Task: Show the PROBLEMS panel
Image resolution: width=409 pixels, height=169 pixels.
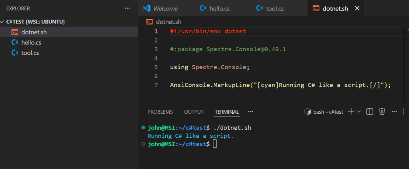Action: 160,112
